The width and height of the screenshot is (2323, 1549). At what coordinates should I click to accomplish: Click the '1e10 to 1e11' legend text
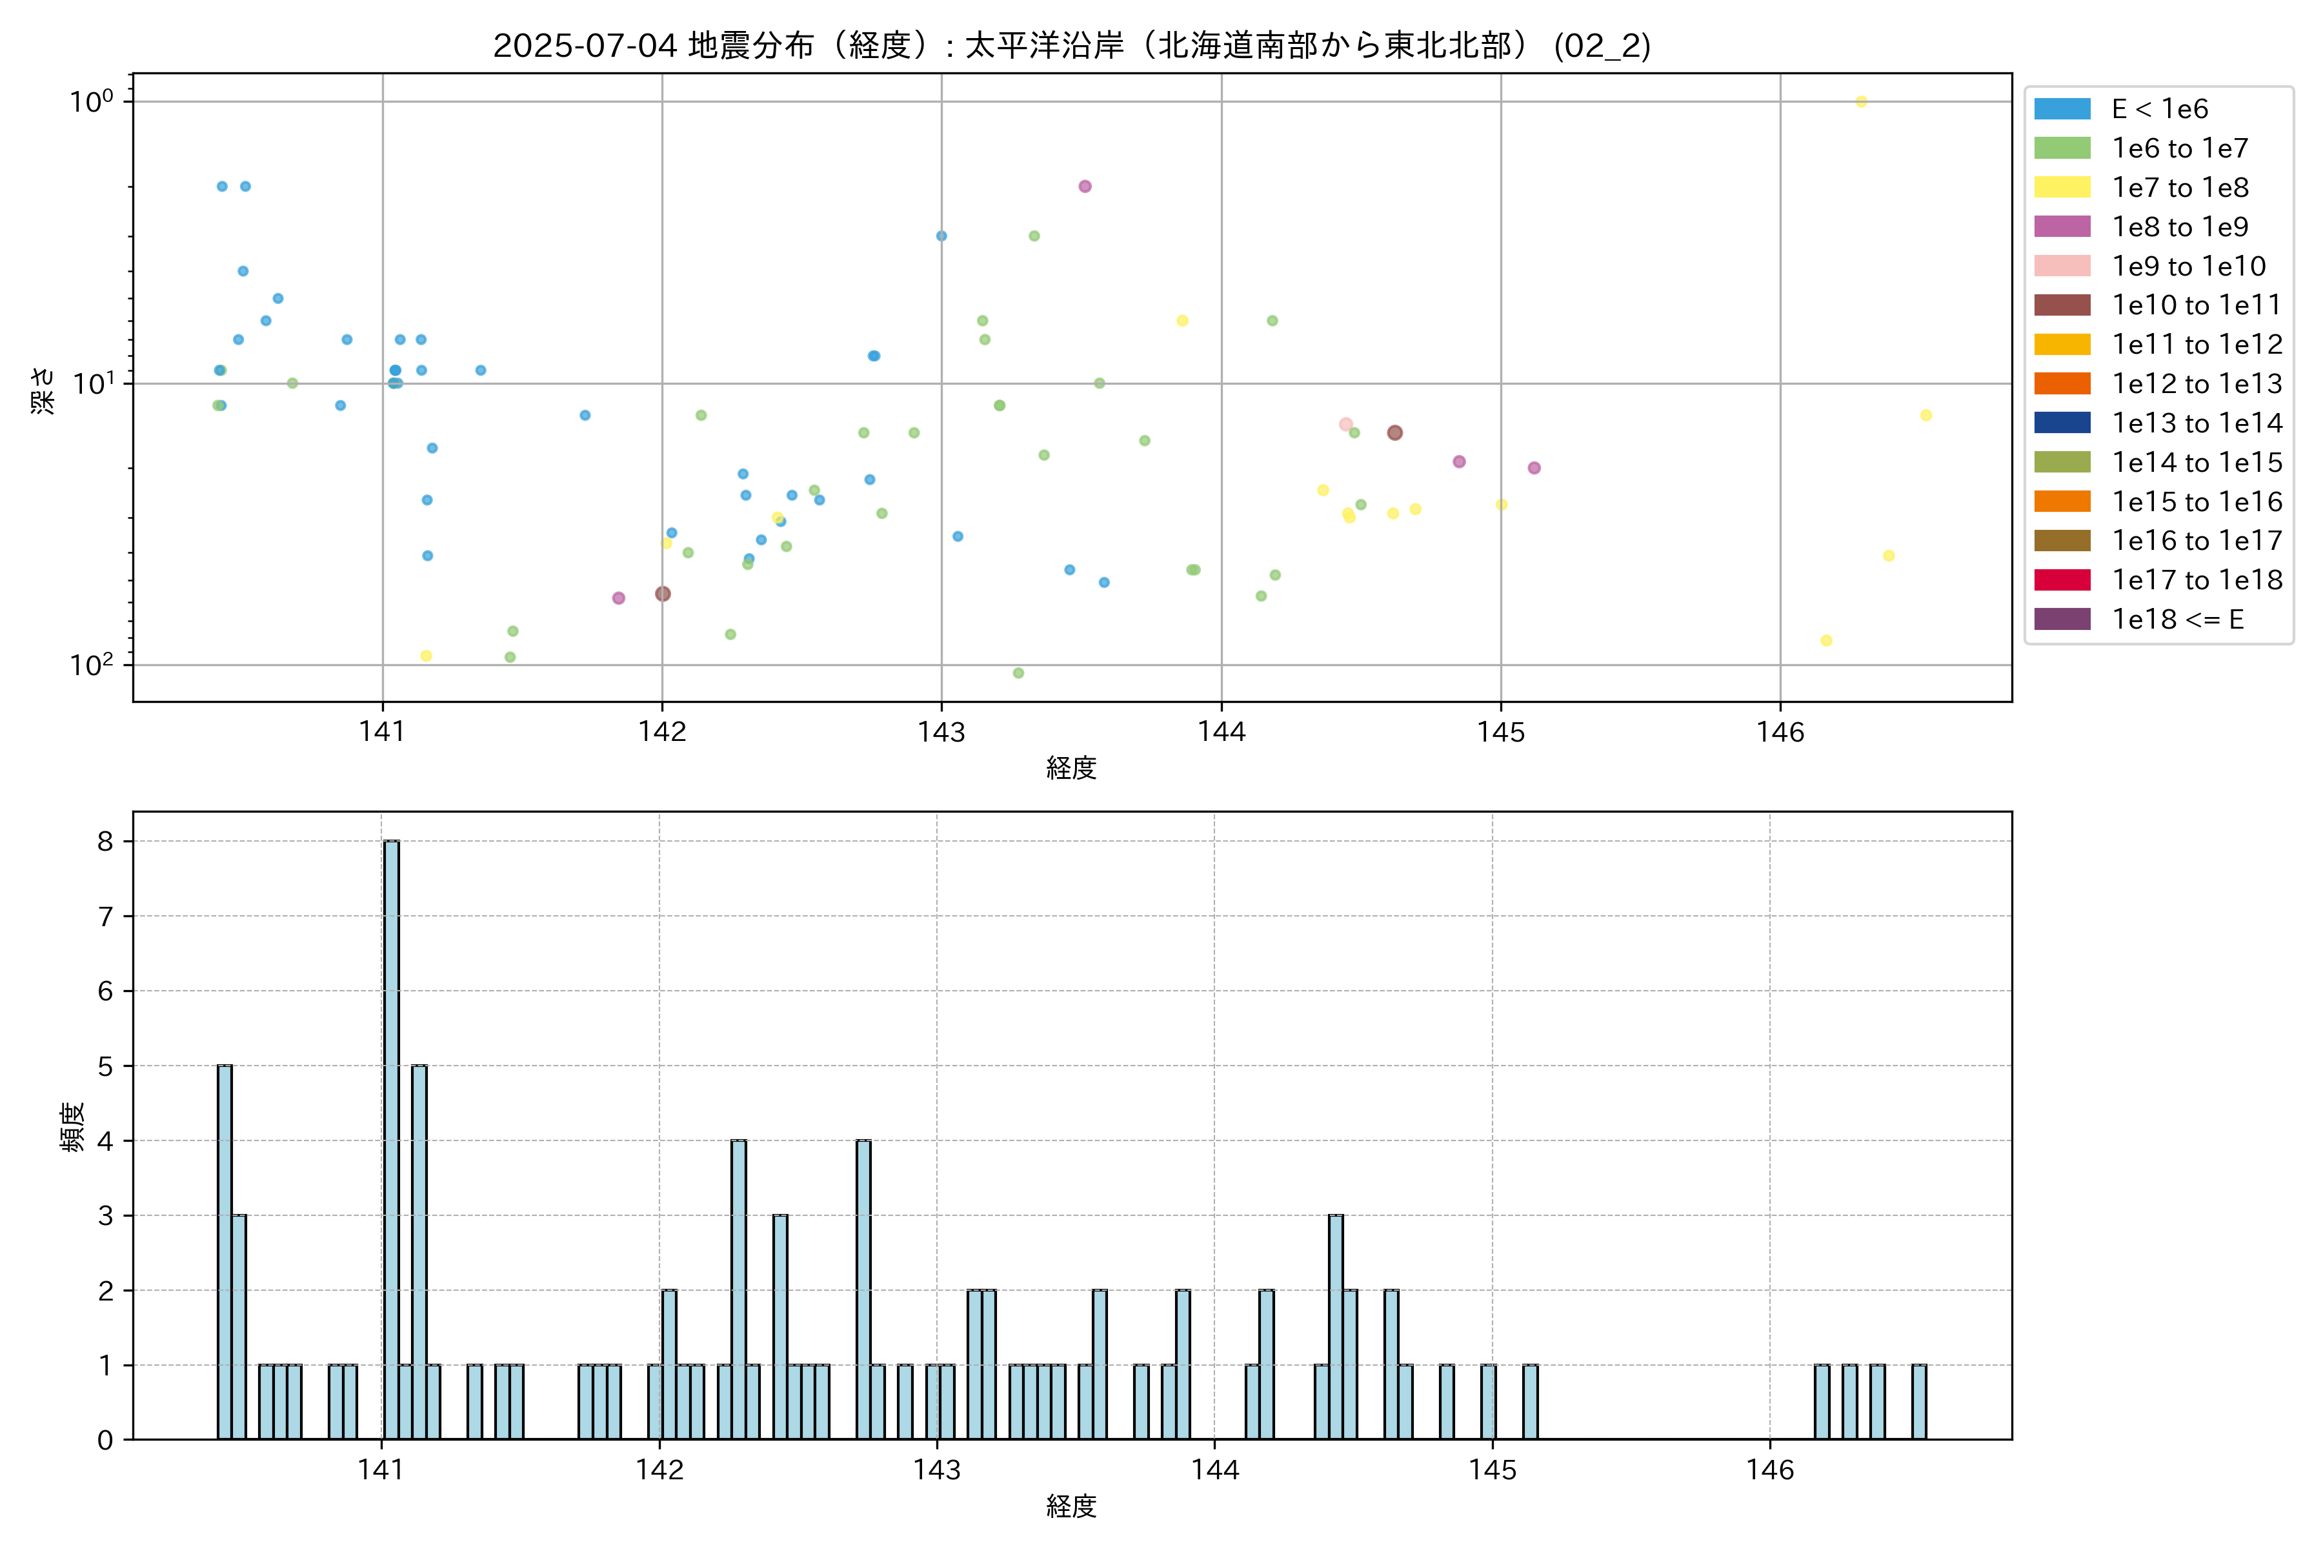(2197, 305)
